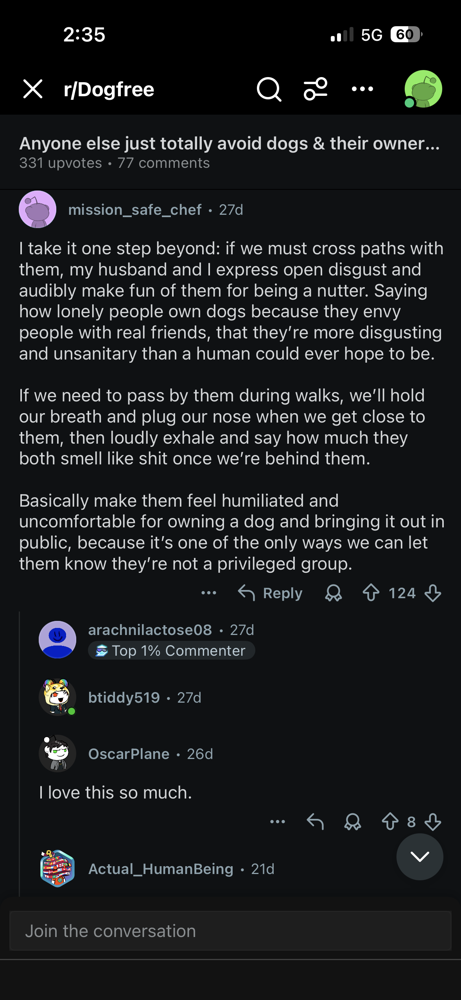Viewport: 461px width, 1000px height.
Task: Tap the search magnifier icon
Action: pos(269,89)
